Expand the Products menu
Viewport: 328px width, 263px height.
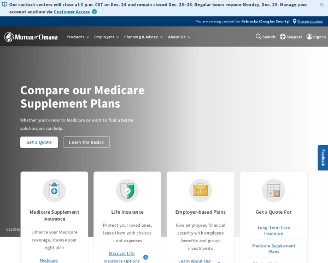tap(78, 37)
